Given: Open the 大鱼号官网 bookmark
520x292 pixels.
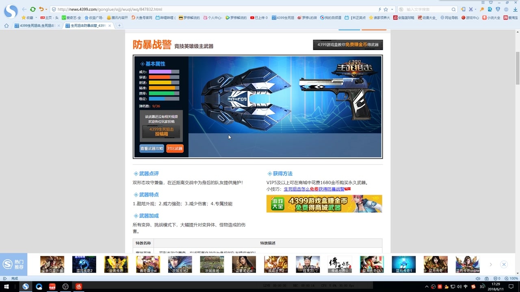Looking at the screenshot, I should tap(141, 18).
